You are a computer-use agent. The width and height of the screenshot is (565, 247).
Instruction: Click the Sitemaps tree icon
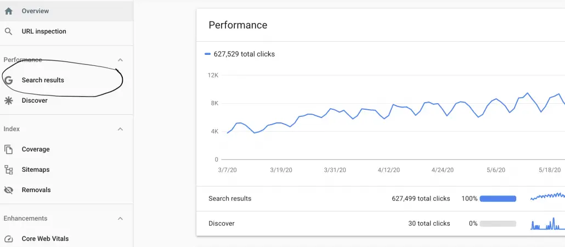(x=8, y=170)
